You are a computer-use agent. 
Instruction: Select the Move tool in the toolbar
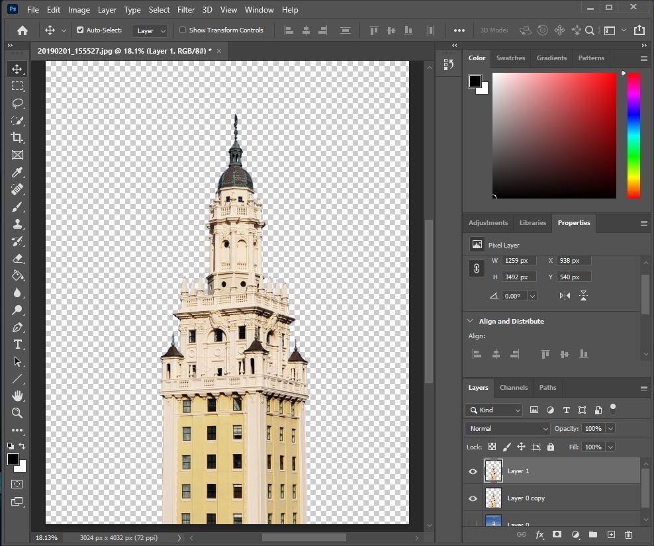click(17, 69)
